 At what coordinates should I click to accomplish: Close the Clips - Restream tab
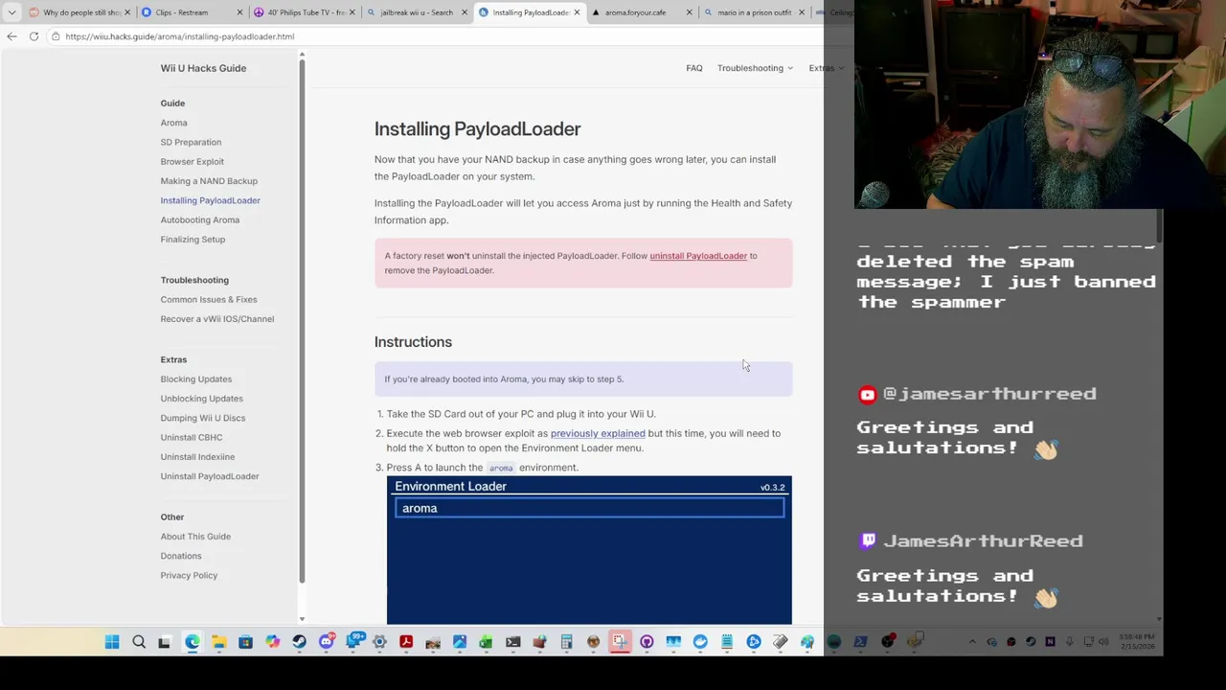coord(239,12)
